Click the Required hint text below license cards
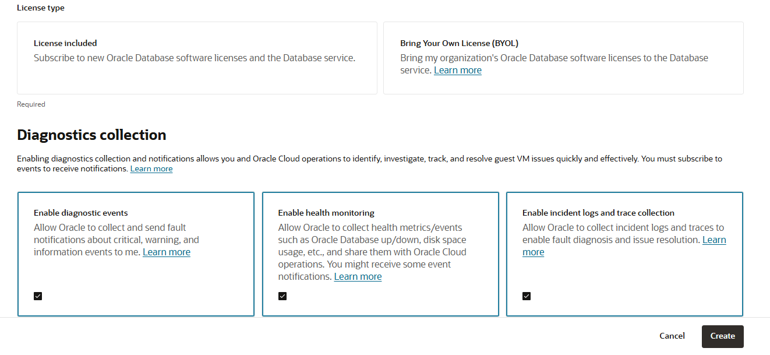 [31, 104]
